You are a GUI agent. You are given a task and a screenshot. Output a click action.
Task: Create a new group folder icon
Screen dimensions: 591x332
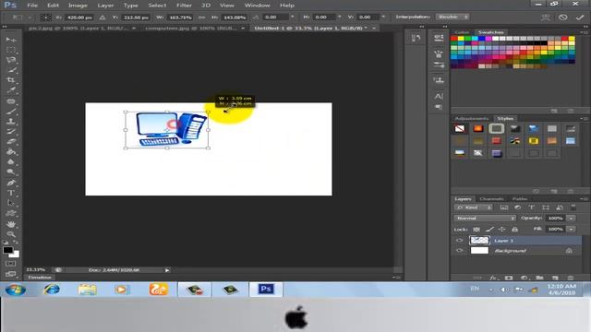click(539, 278)
